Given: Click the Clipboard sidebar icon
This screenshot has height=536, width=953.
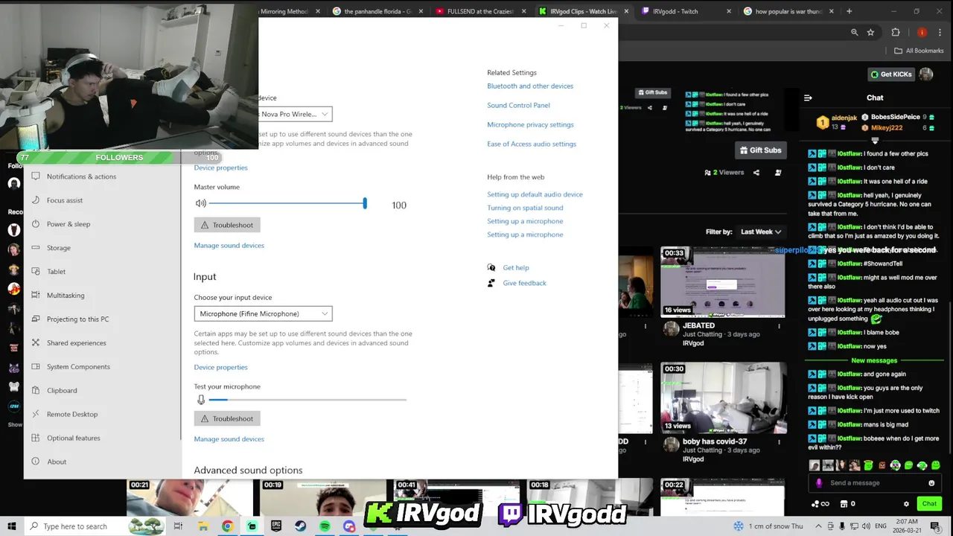Looking at the screenshot, I should click(36, 391).
